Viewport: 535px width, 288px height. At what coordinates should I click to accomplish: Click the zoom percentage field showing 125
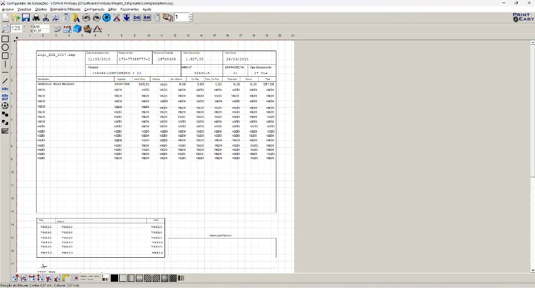click(16, 28)
